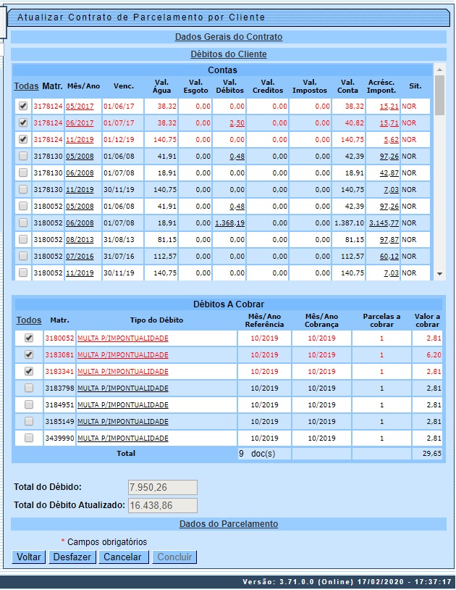
Task: Collapse the Débitos do Cliente section
Action: pyautogui.click(x=228, y=54)
